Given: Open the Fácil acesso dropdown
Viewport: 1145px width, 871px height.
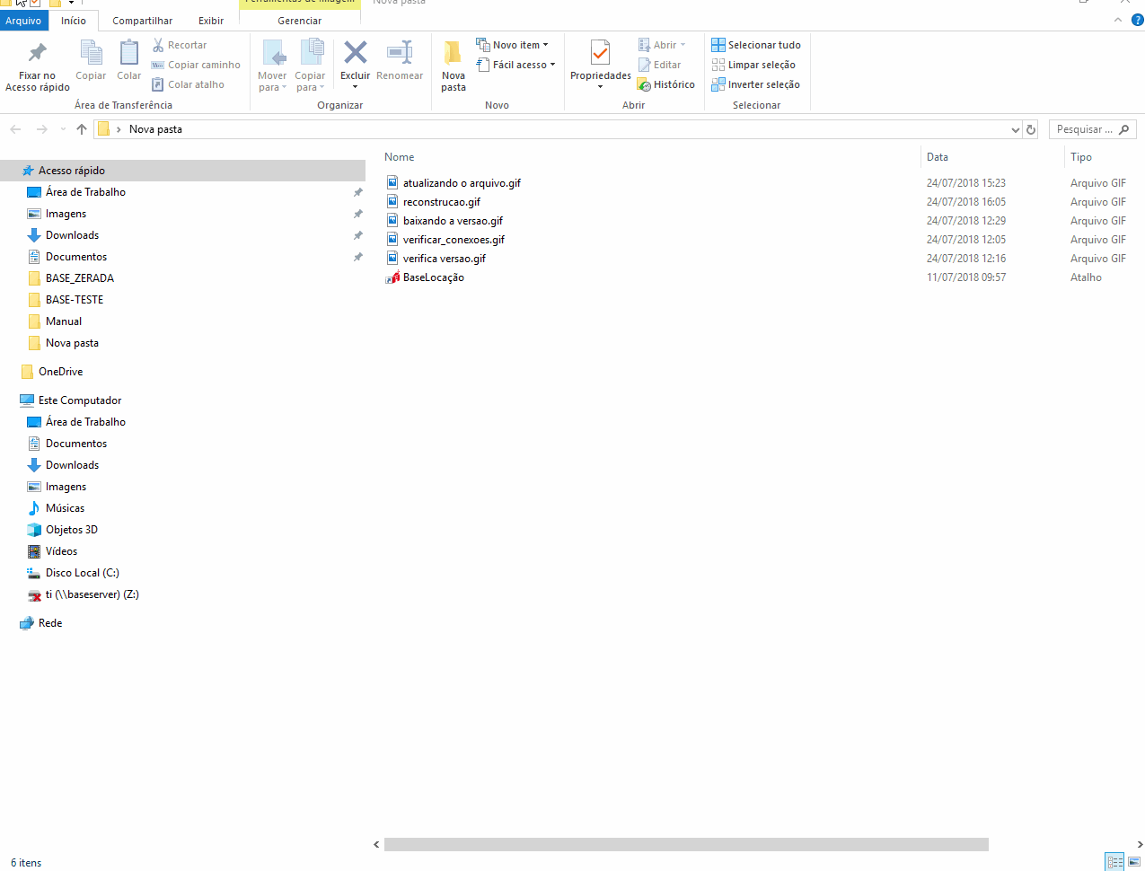Looking at the screenshot, I should click(x=516, y=65).
